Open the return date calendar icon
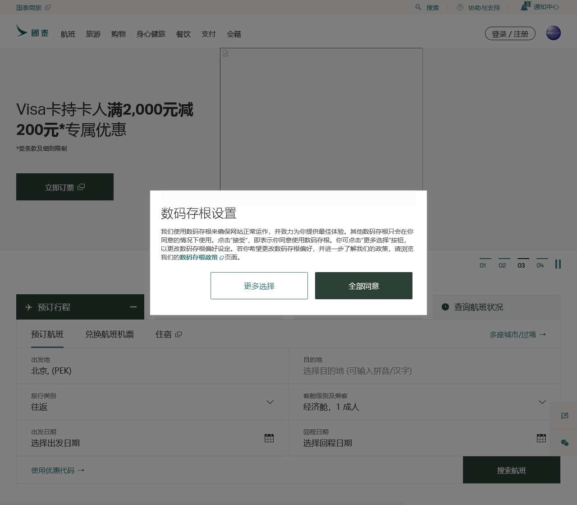 541,438
